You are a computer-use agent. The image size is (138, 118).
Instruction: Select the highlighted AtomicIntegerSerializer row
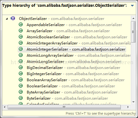(x=72, y=49)
